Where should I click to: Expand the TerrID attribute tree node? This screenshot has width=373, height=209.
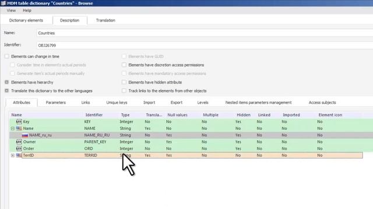click(13, 155)
